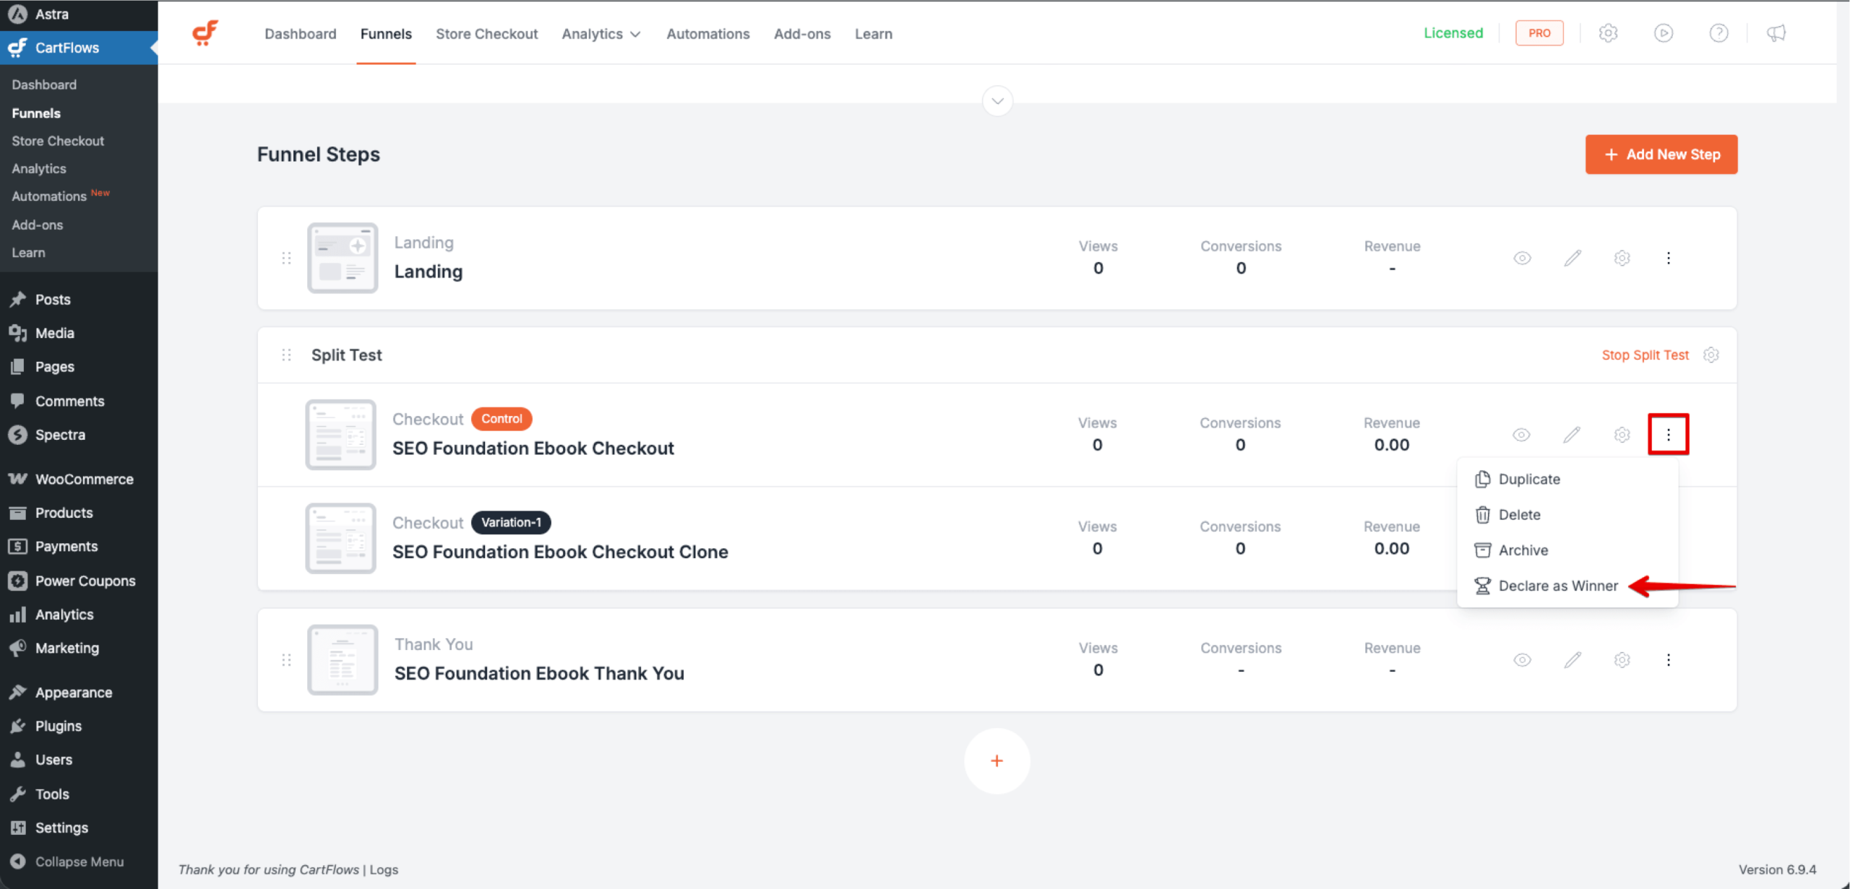
Task: Preview control Checkout step via eye icon
Action: (1521, 435)
